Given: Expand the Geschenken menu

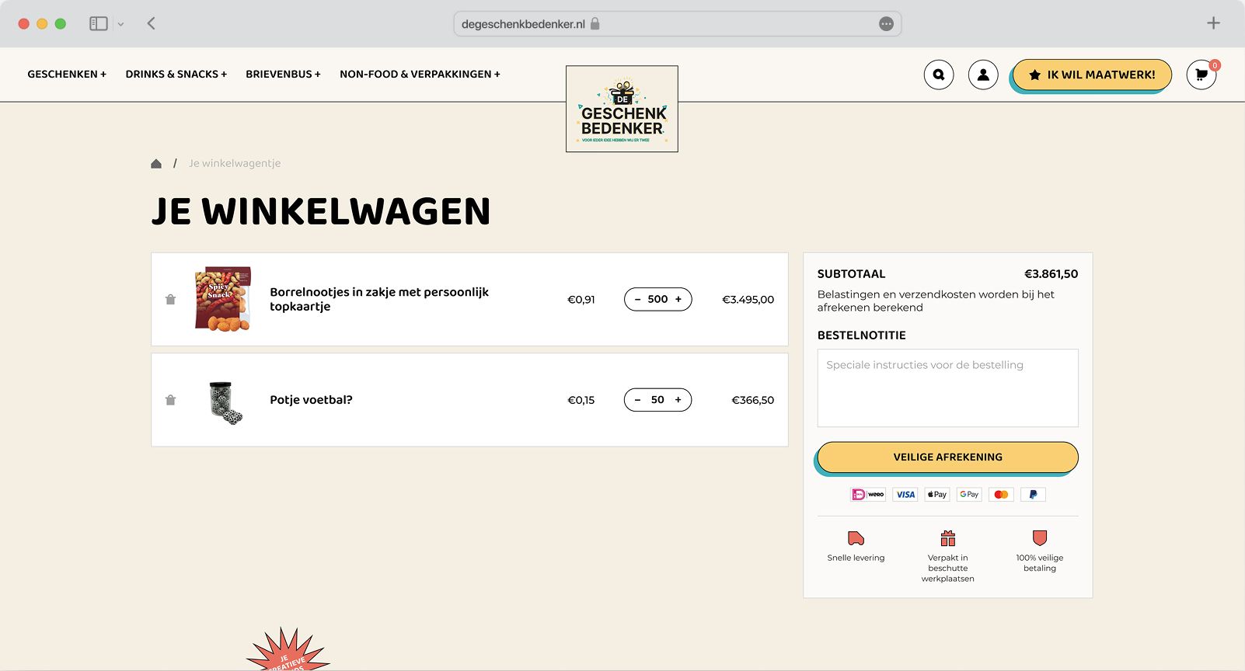Looking at the screenshot, I should click(x=67, y=75).
